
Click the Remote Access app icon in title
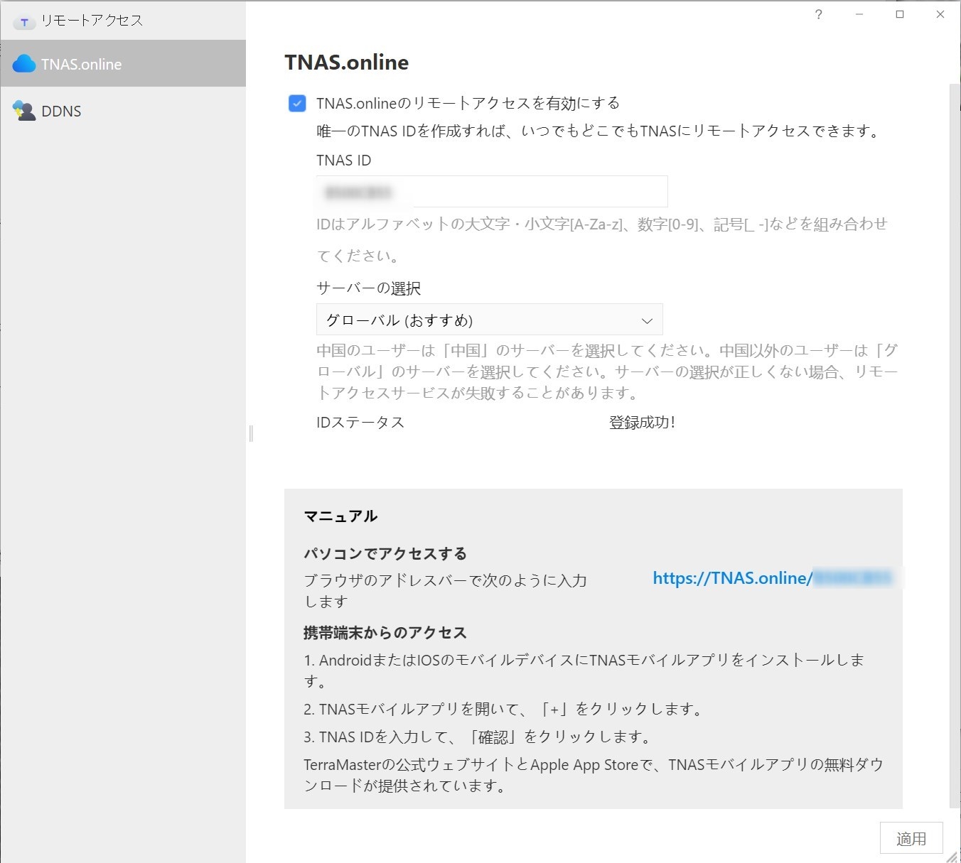(24, 22)
